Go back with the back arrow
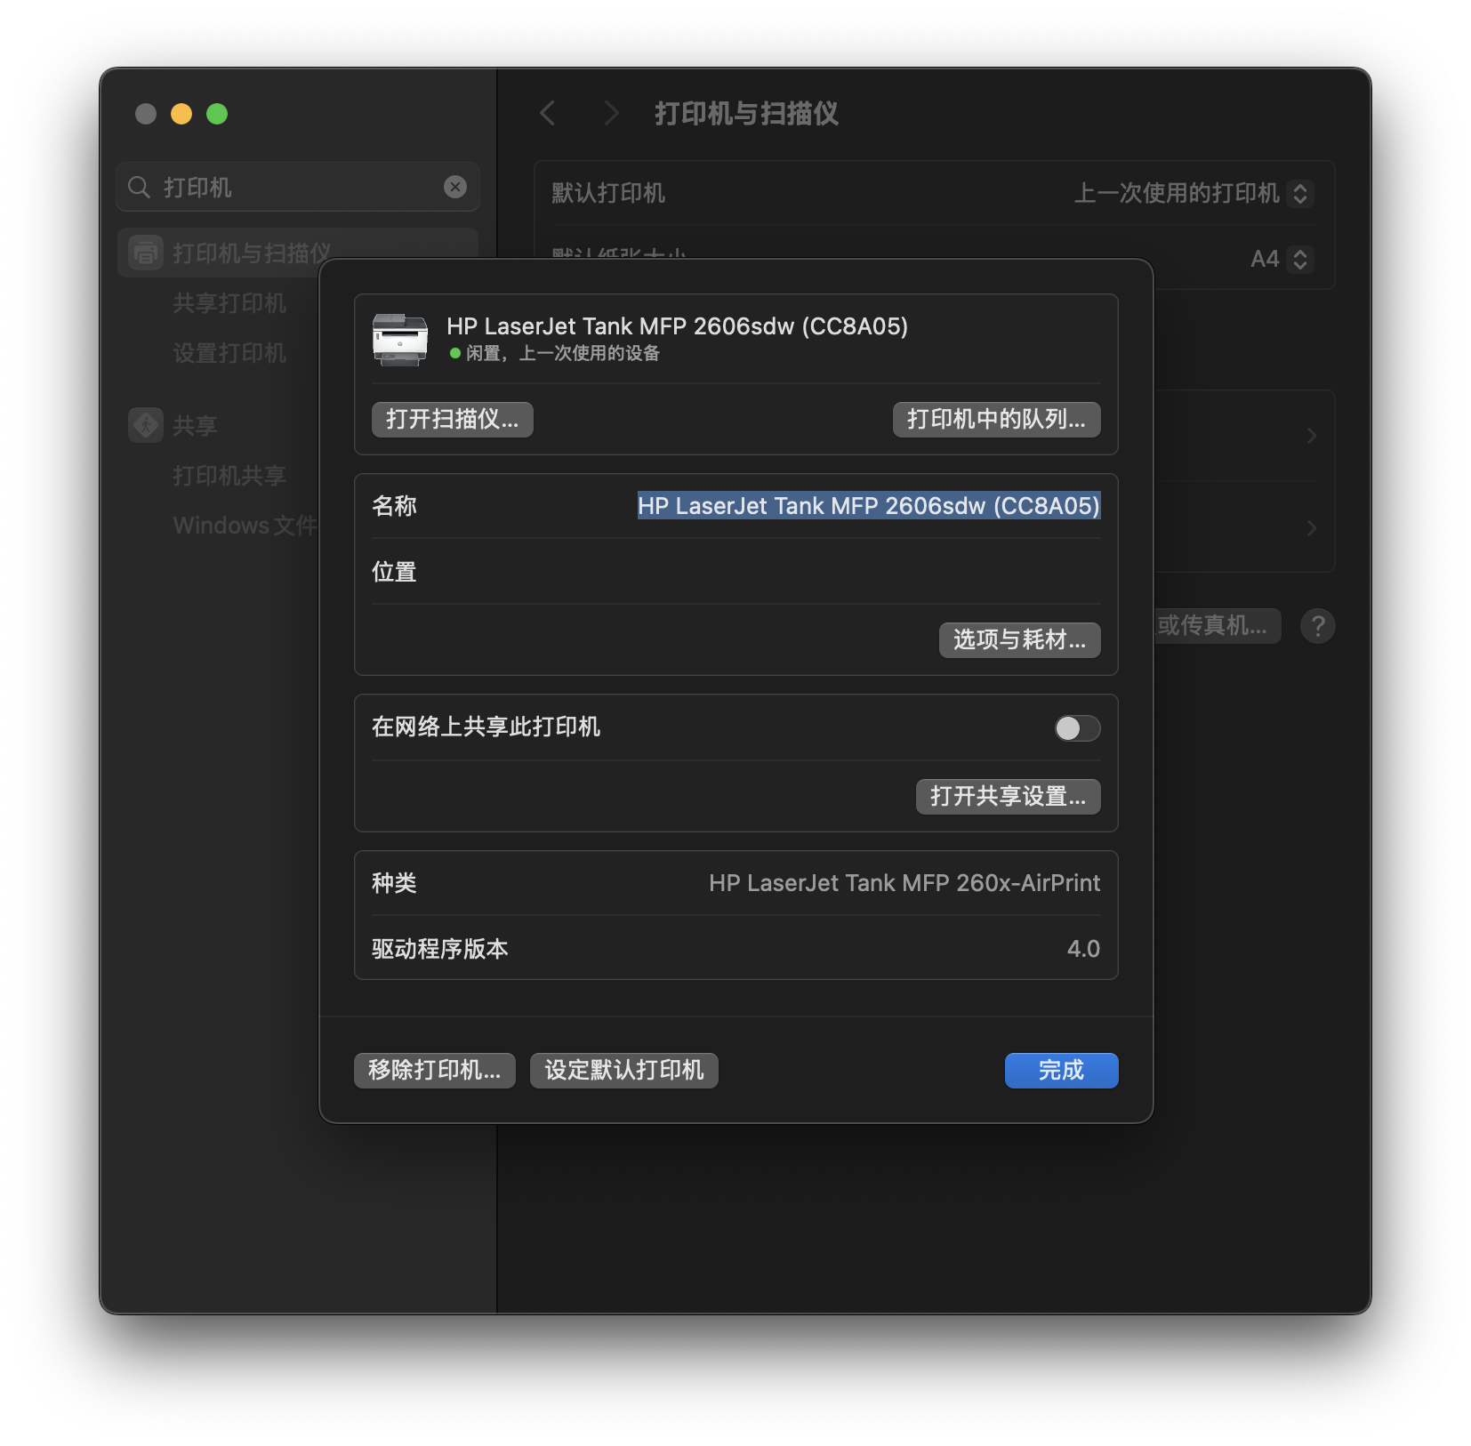Screen dimensions: 1471x1446 click(548, 113)
